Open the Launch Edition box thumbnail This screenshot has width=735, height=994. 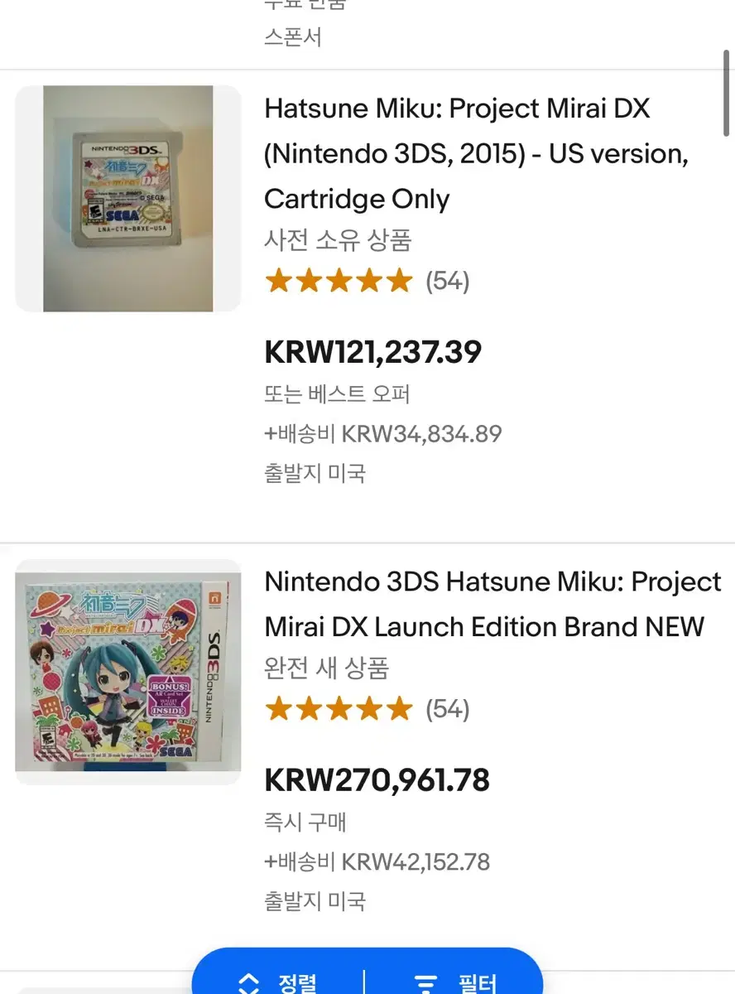[x=128, y=672]
